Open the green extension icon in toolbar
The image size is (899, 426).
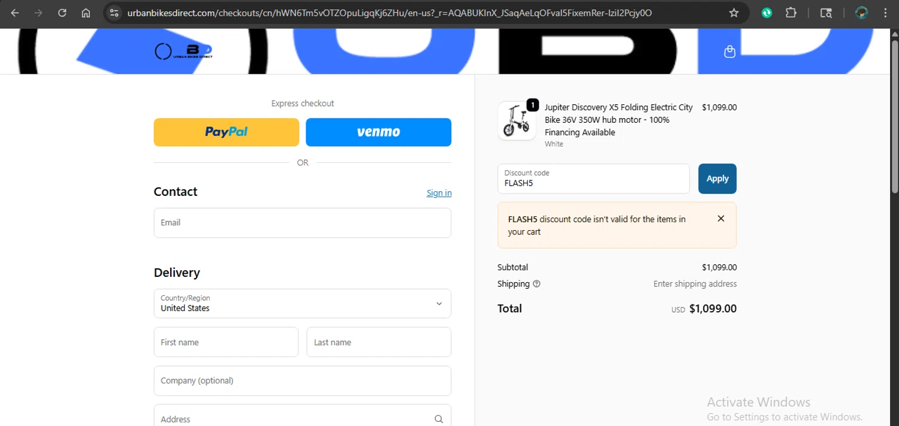[767, 13]
